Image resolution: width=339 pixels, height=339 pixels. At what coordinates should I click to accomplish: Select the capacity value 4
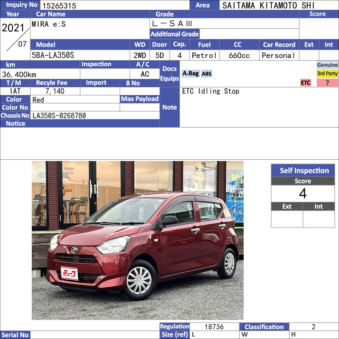179,56
